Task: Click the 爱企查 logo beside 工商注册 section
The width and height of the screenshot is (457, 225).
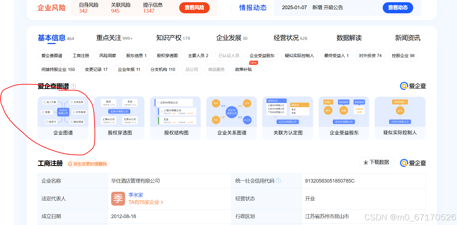Action: point(413,163)
